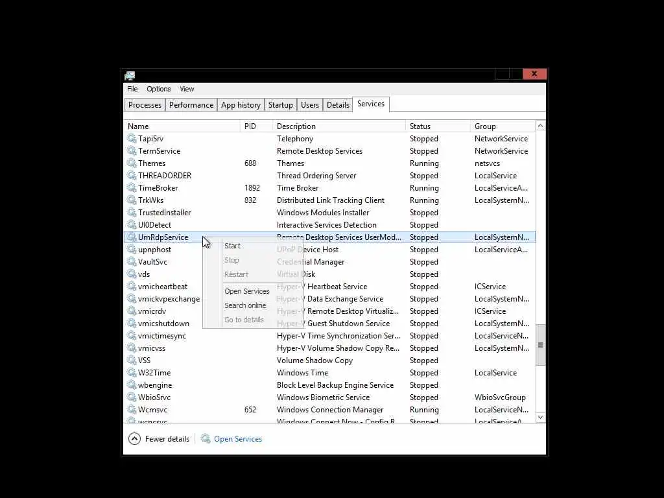The image size is (664, 498).
Task: Select "Interactive Services Detection" description
Action: [x=327, y=225]
